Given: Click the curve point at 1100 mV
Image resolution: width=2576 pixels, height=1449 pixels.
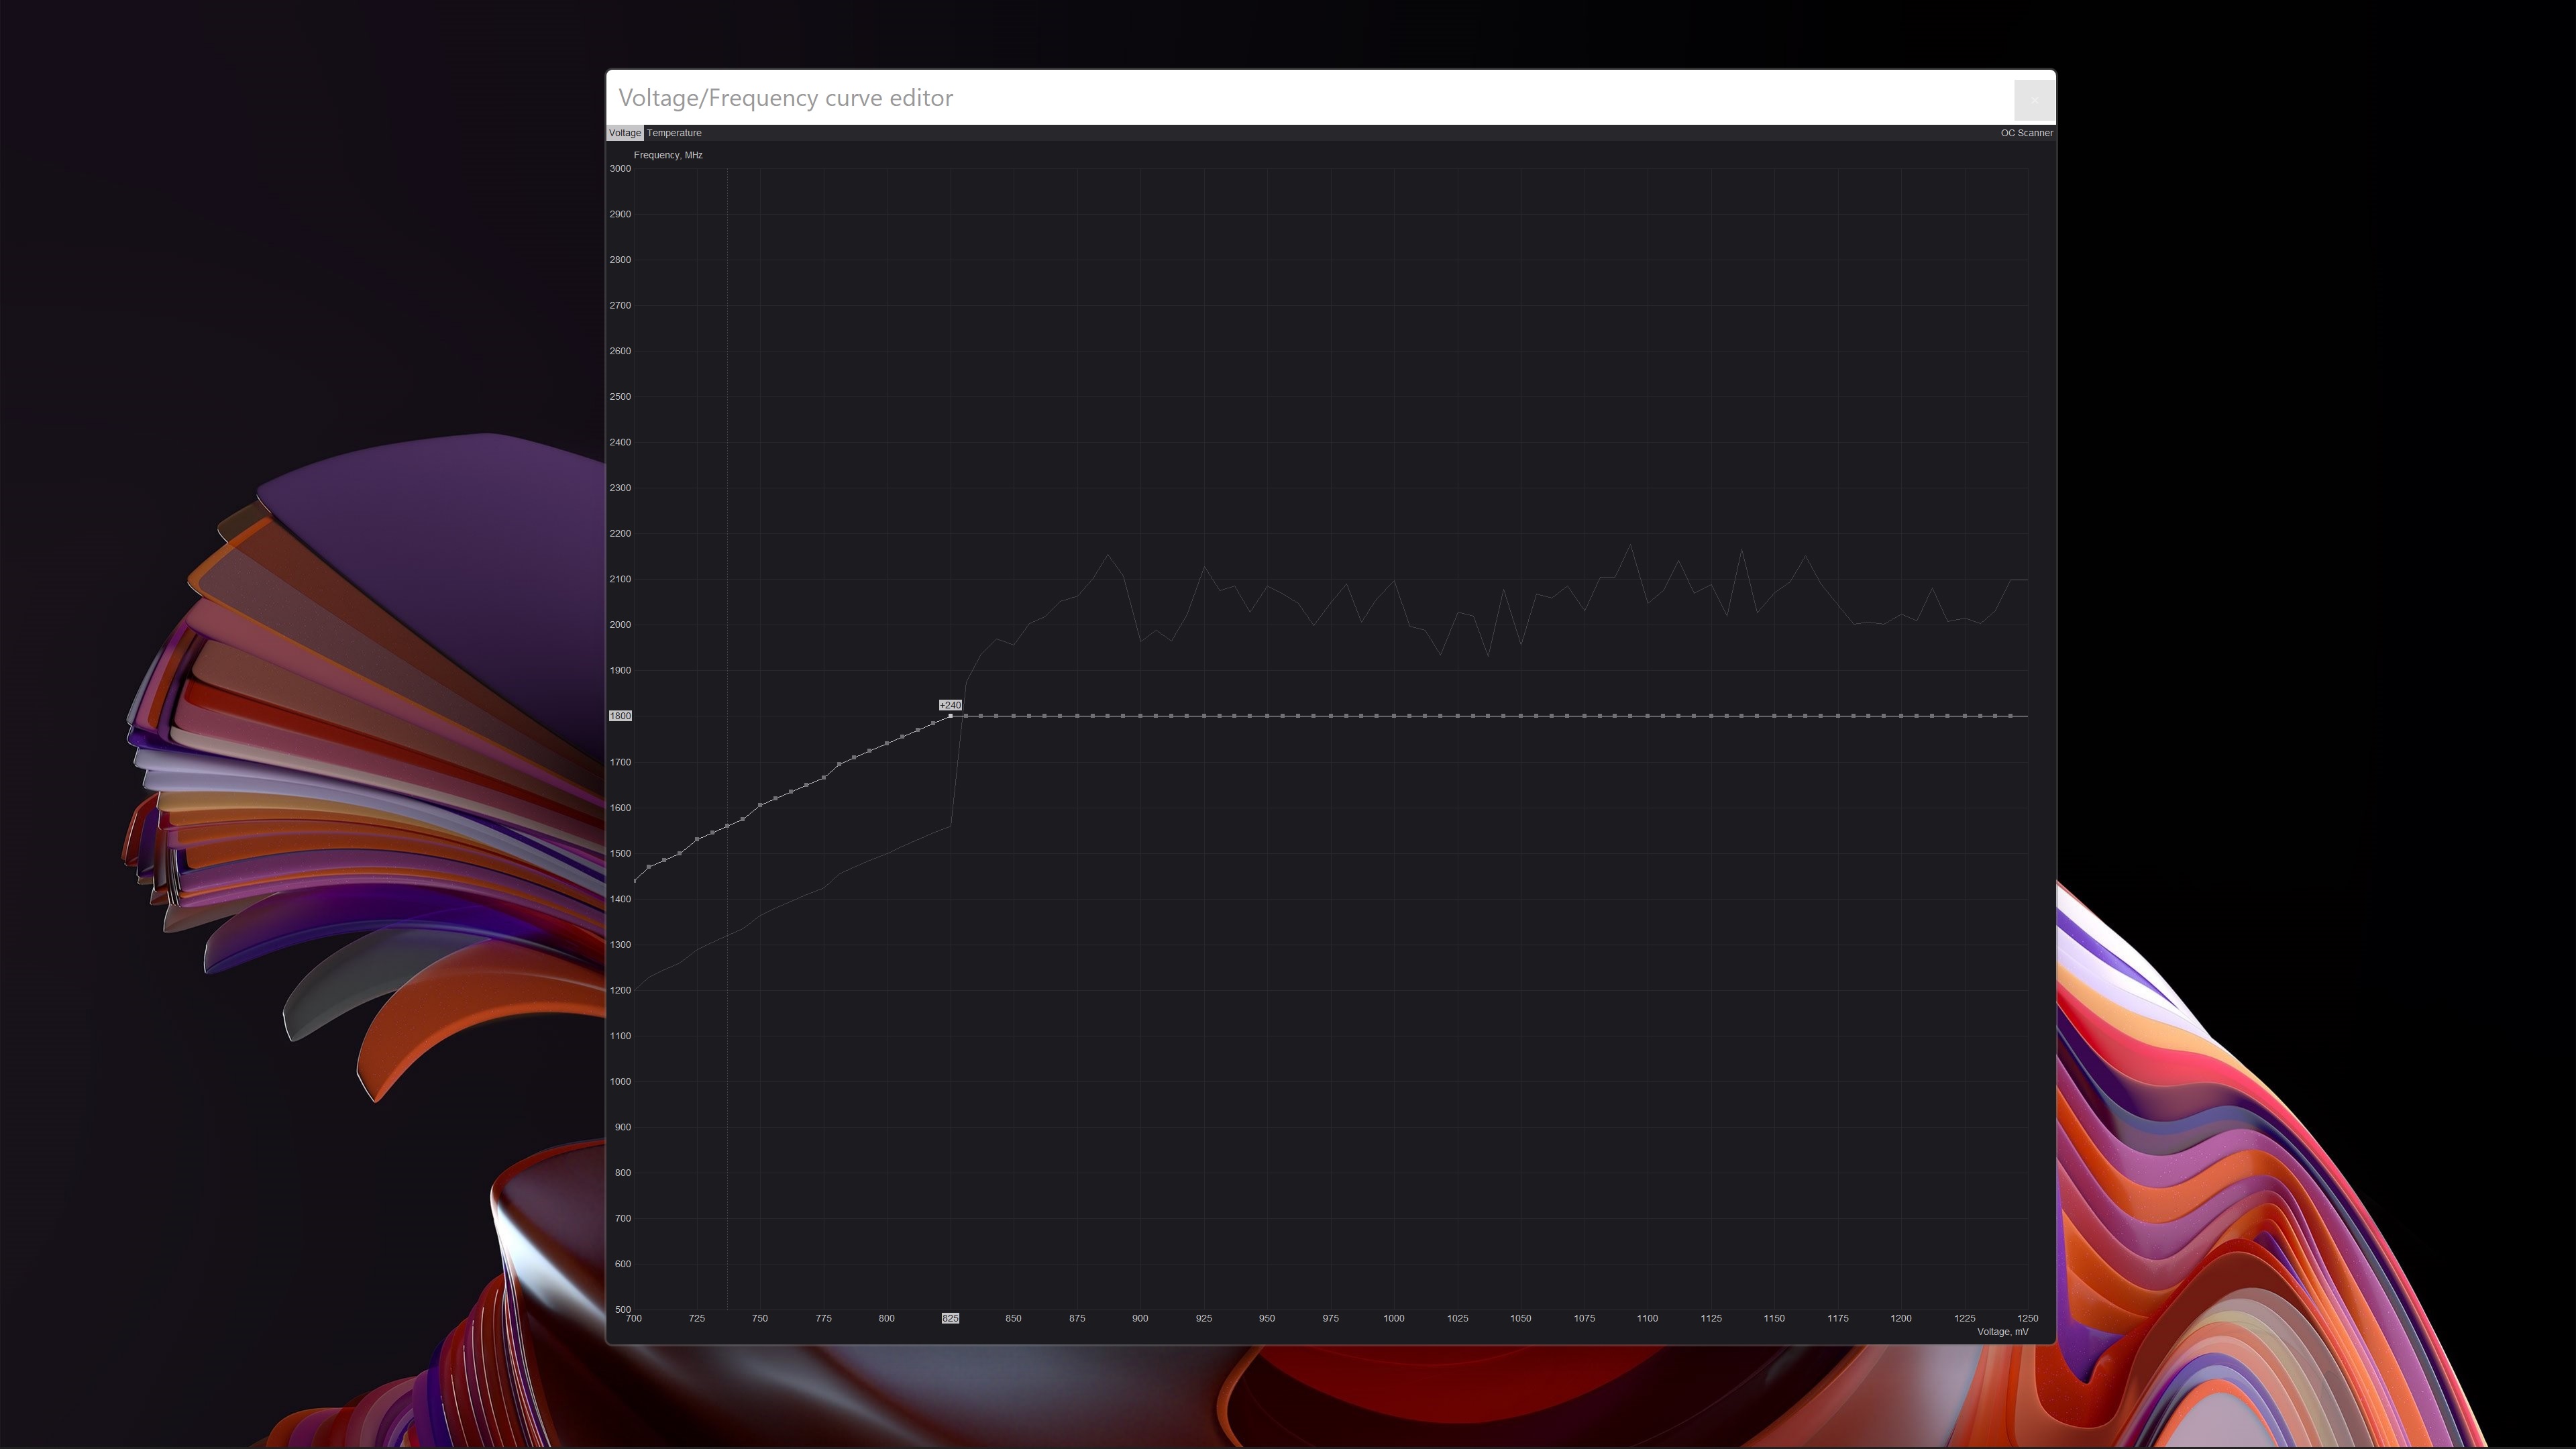Looking at the screenshot, I should pyautogui.click(x=1647, y=716).
